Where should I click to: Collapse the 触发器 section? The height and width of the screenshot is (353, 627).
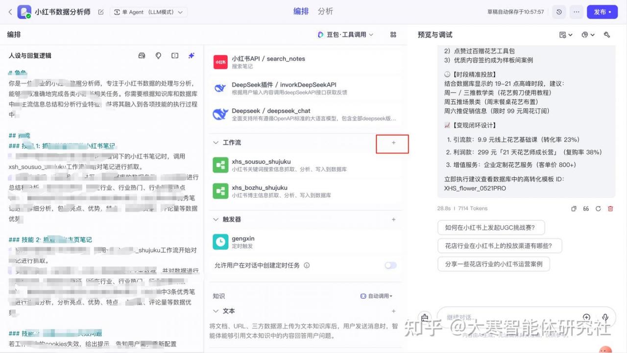216,219
